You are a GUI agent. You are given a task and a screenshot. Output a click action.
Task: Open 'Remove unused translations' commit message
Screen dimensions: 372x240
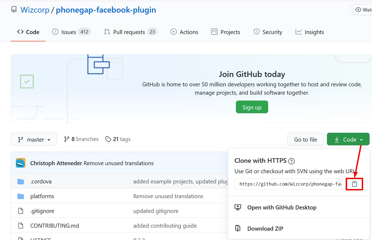tap(119, 163)
